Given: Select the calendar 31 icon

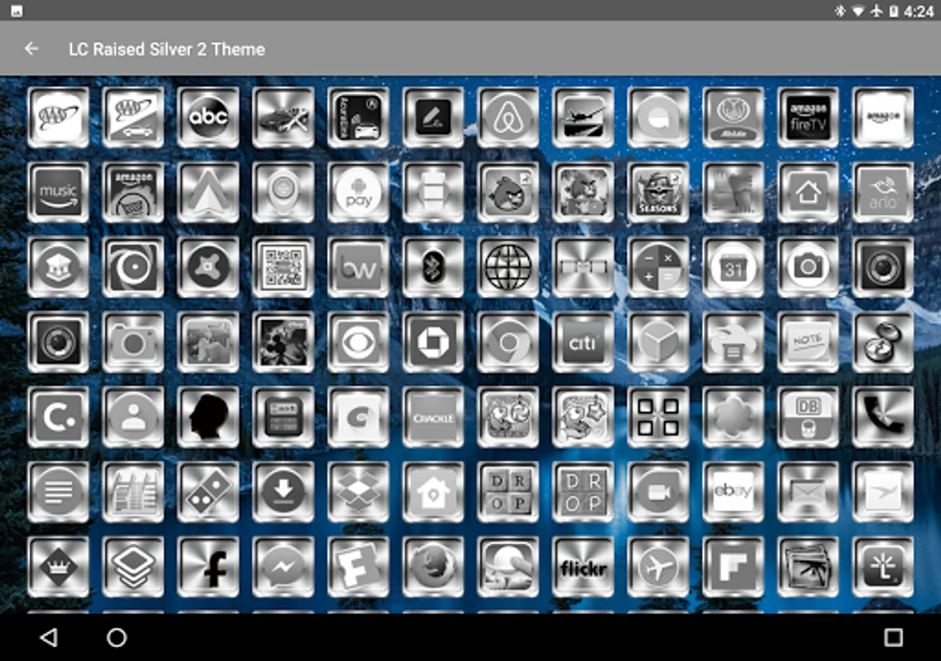Looking at the screenshot, I should coord(733,267).
